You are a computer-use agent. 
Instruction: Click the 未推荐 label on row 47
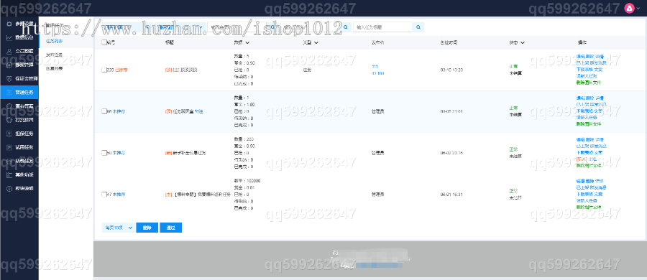pos(119,195)
